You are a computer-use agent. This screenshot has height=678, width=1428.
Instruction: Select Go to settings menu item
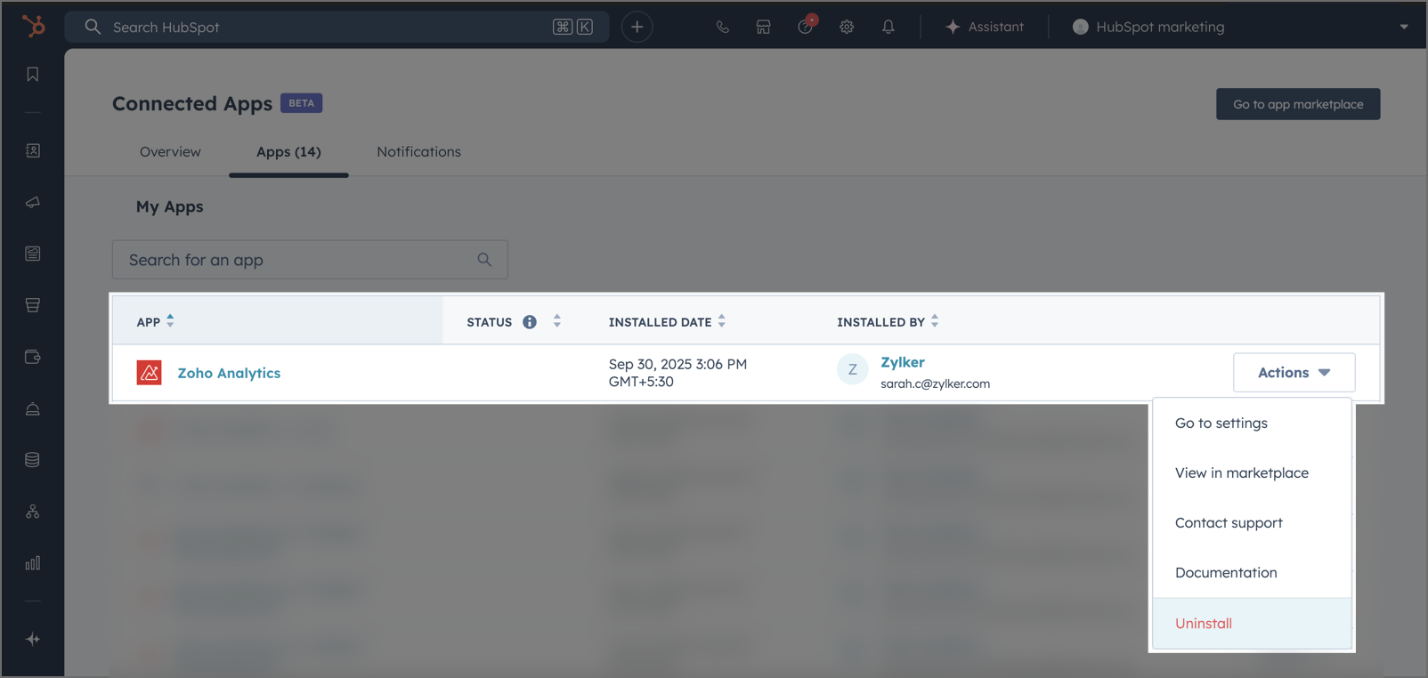(1252, 424)
